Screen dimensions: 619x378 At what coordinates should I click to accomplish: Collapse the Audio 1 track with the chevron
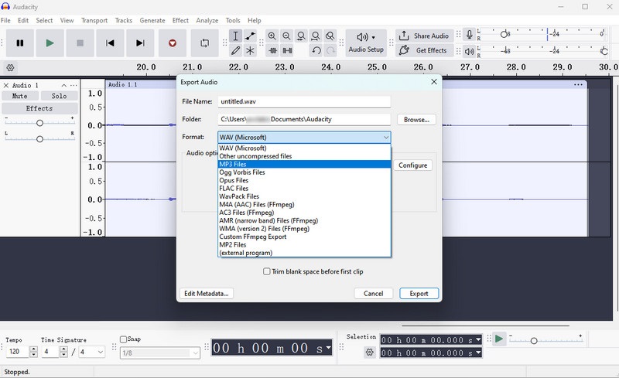pos(64,85)
